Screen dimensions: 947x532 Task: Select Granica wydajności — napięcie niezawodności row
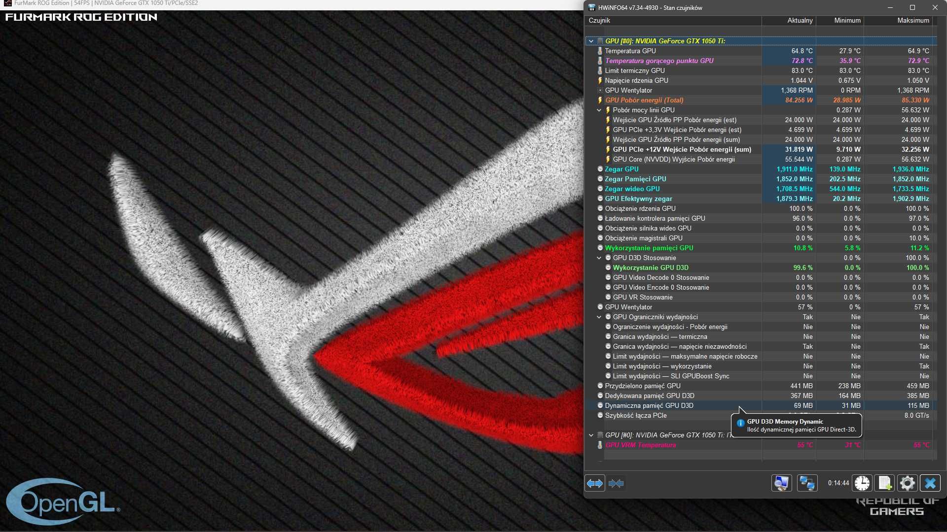click(761, 346)
